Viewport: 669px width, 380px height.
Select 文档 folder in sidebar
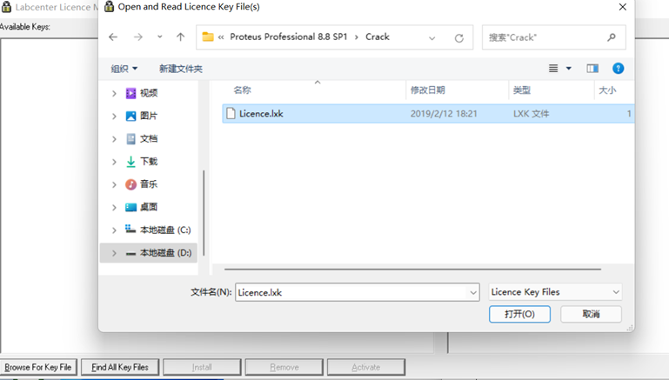(x=149, y=138)
